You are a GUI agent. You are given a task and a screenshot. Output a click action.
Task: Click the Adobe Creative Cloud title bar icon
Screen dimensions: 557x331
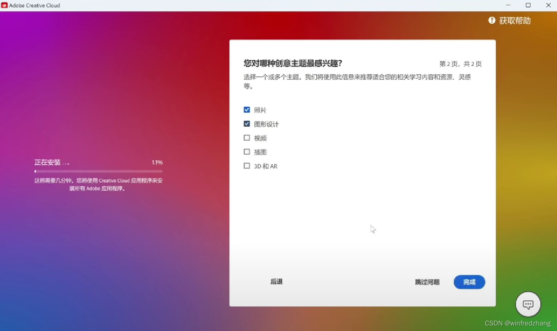click(4, 5)
